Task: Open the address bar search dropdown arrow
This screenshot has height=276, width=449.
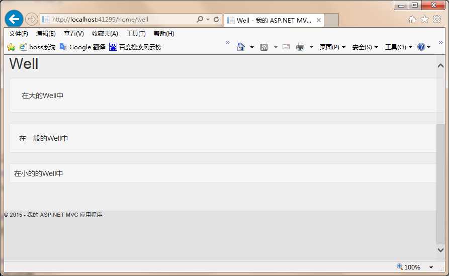Action: click(208, 20)
